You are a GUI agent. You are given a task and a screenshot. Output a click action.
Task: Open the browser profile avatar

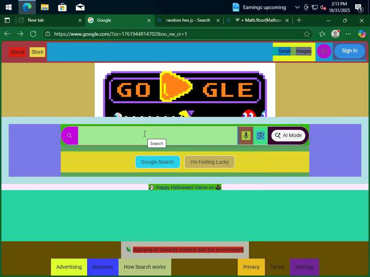click(x=335, y=34)
